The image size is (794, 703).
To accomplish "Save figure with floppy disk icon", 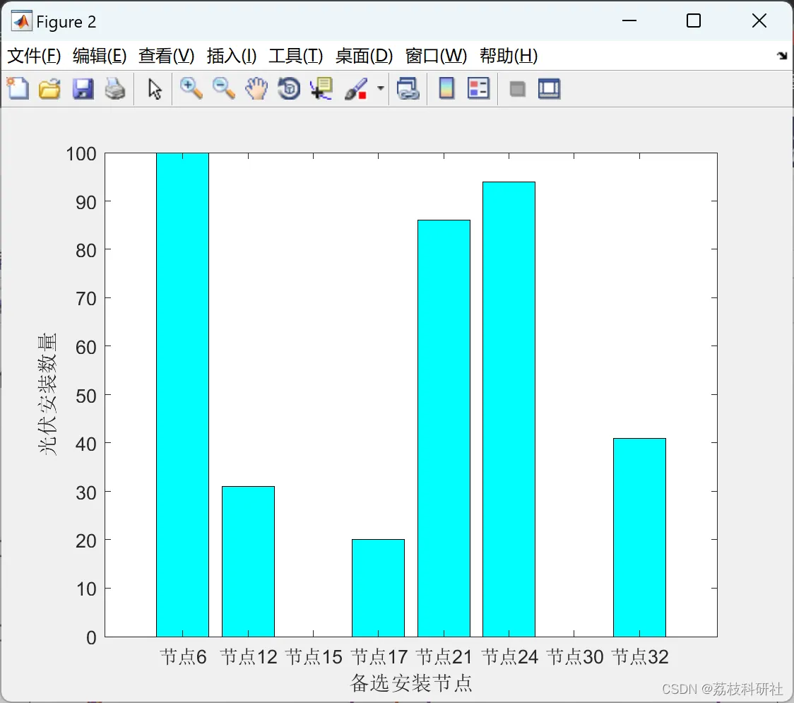I will [83, 88].
